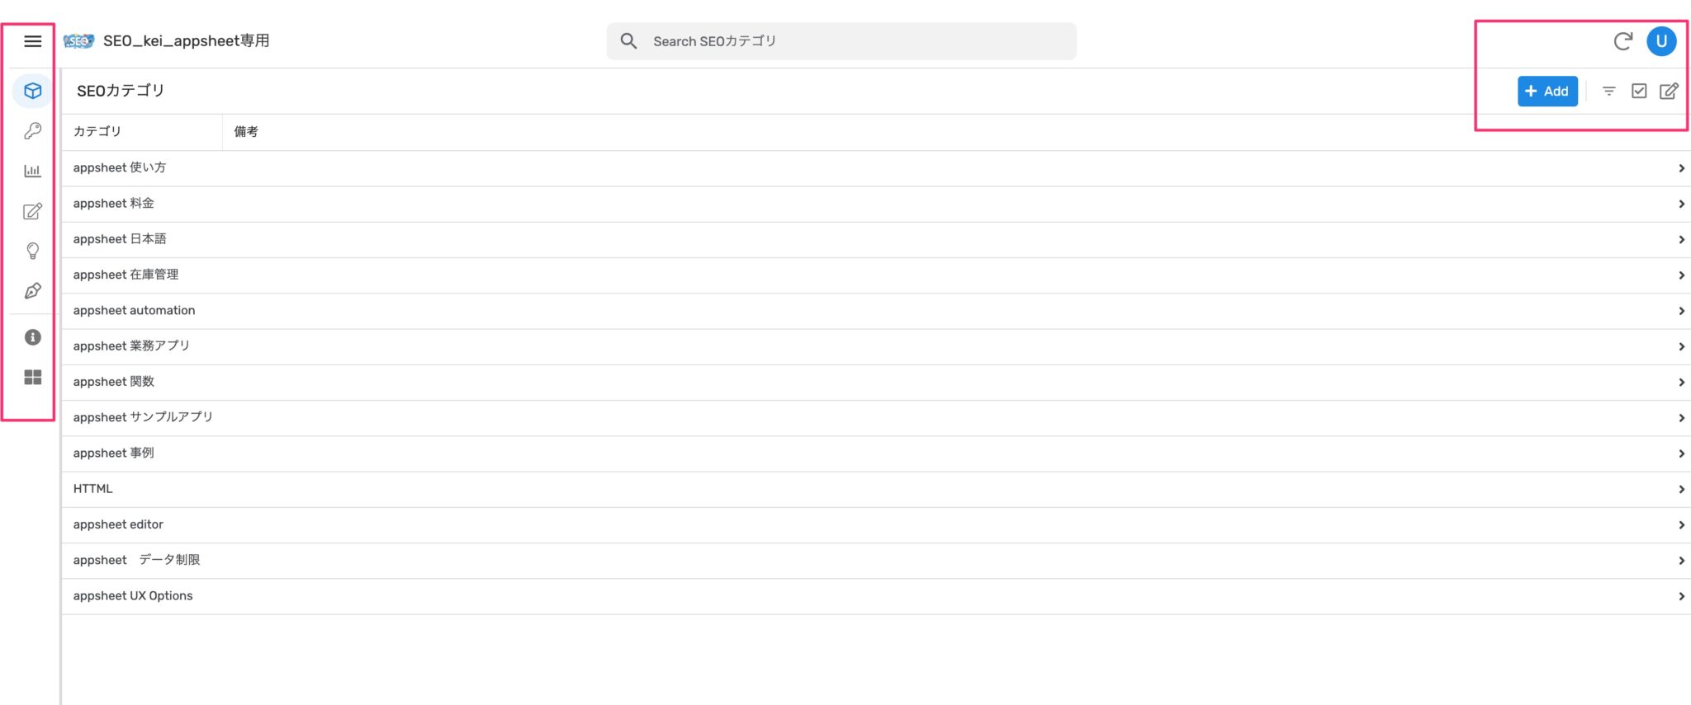Screen dimensions: 1691x705
Task: Expand the HTML row chevron
Action: (1681, 490)
